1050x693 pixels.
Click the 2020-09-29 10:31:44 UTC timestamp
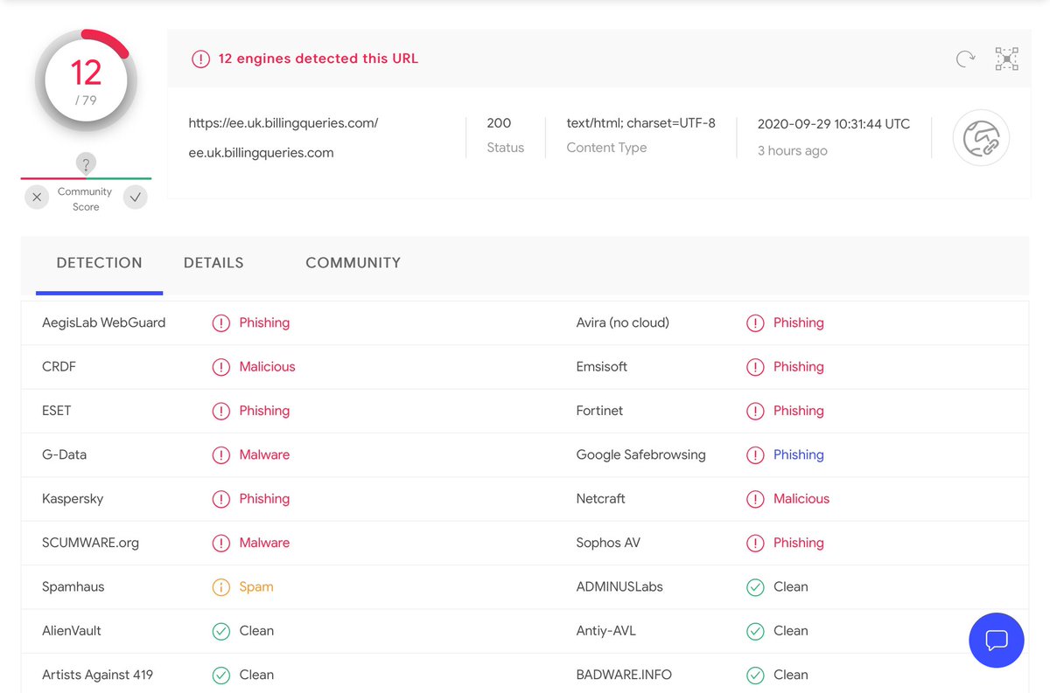[x=834, y=124]
